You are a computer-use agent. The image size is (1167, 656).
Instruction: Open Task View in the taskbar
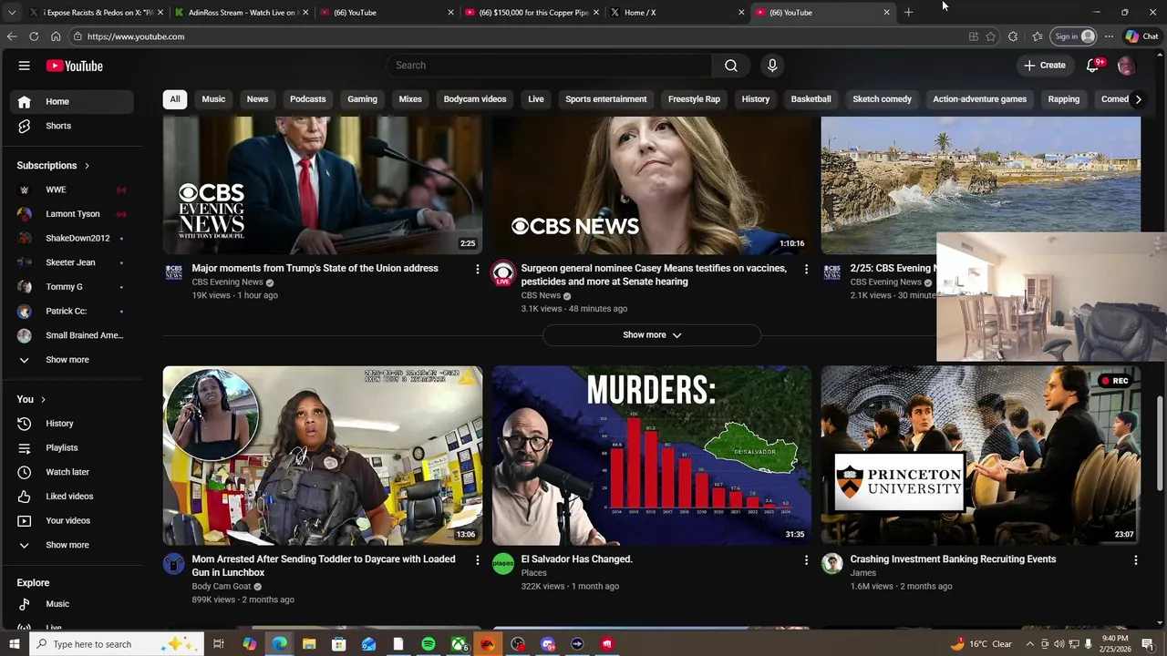coord(219,644)
